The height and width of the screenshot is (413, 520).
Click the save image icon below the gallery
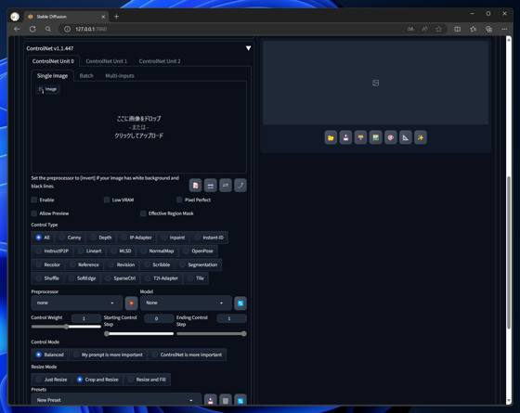345,137
